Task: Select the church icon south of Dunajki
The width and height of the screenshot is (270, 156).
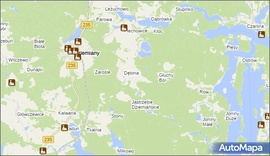Action: coord(12,83)
